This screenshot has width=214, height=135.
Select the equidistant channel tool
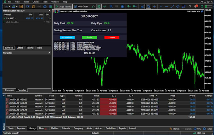tap(178, 7)
